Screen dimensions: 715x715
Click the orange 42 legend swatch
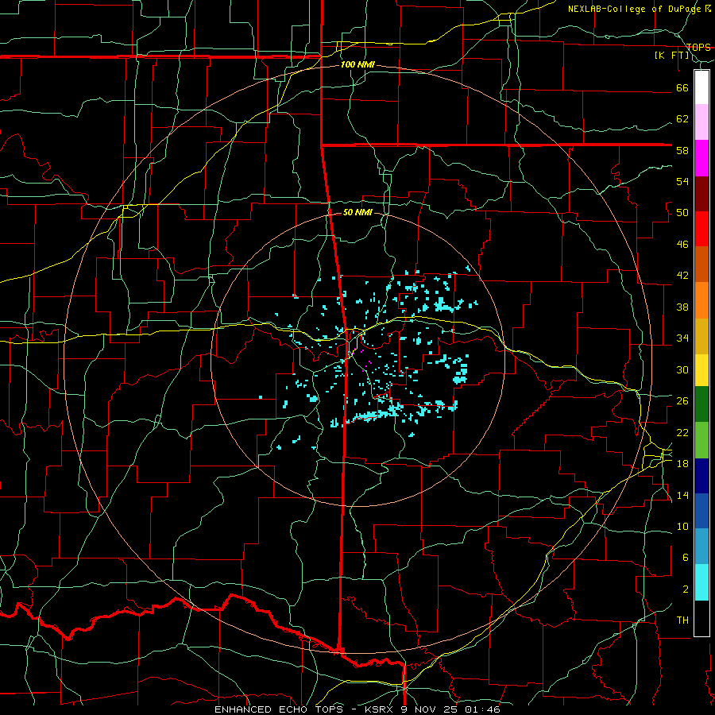pos(701,300)
